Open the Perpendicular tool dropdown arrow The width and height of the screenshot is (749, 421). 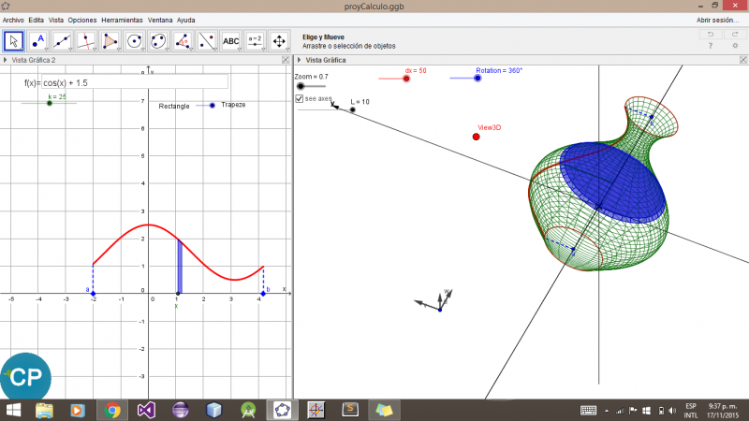click(95, 50)
